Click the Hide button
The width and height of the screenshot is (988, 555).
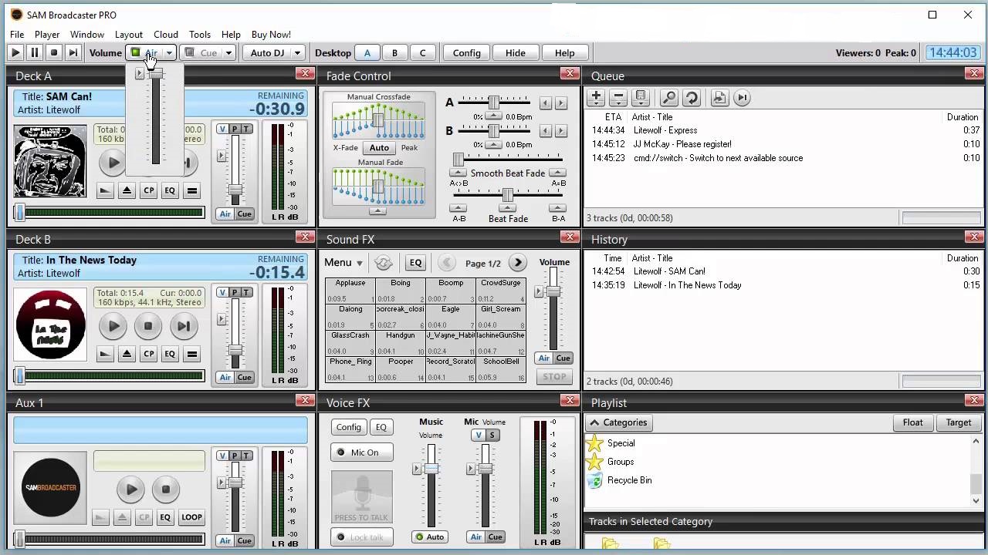point(516,52)
